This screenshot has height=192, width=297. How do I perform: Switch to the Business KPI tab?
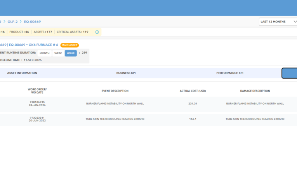point(126,73)
